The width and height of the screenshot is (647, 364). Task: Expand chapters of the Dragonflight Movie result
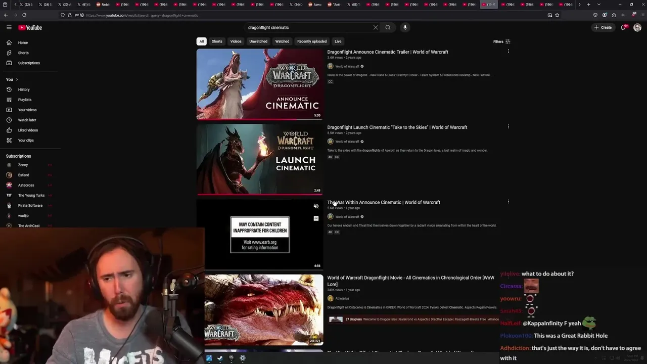click(x=413, y=320)
